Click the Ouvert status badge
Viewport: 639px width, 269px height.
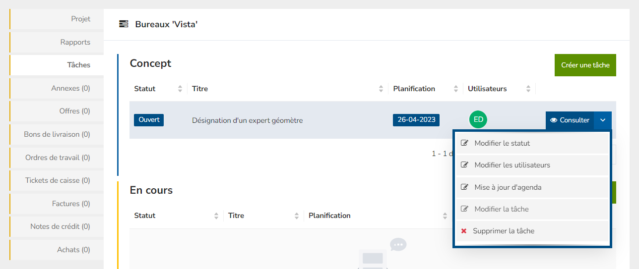149,120
